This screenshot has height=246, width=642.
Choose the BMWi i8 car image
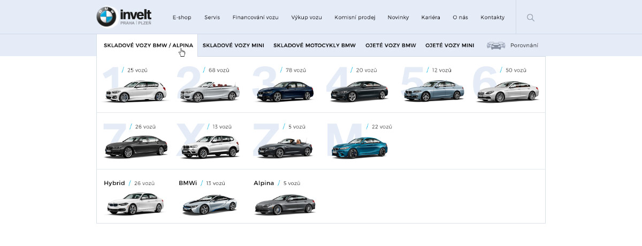tap(210, 204)
